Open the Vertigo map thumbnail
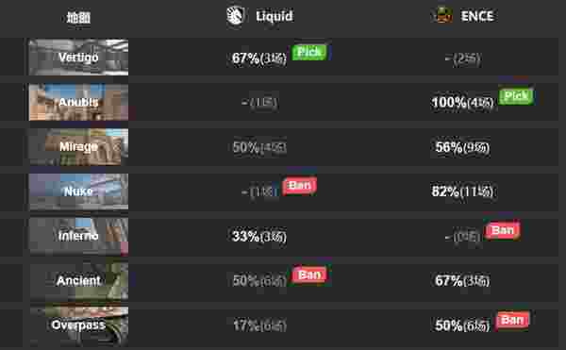Viewport: 566px width, 350px height. [78, 58]
